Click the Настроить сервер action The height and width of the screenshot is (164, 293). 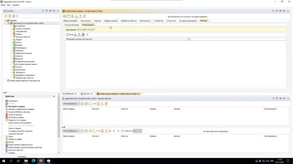pyautogui.click(x=16, y=107)
